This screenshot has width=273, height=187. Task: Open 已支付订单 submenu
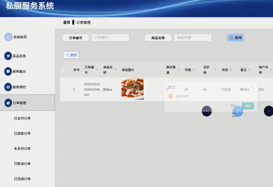coord(22,118)
